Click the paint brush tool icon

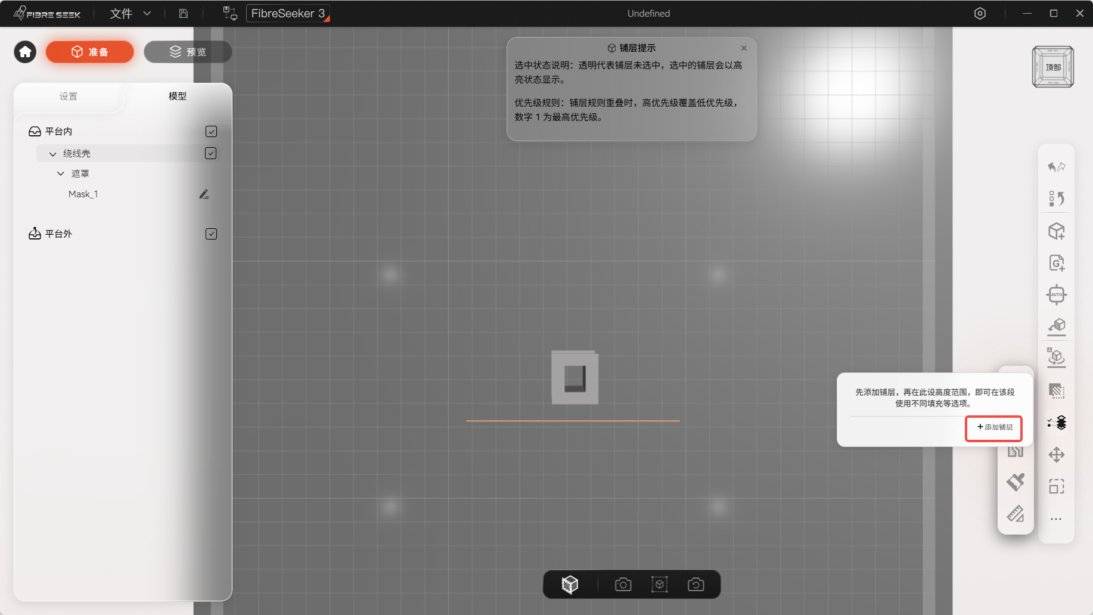(1016, 482)
